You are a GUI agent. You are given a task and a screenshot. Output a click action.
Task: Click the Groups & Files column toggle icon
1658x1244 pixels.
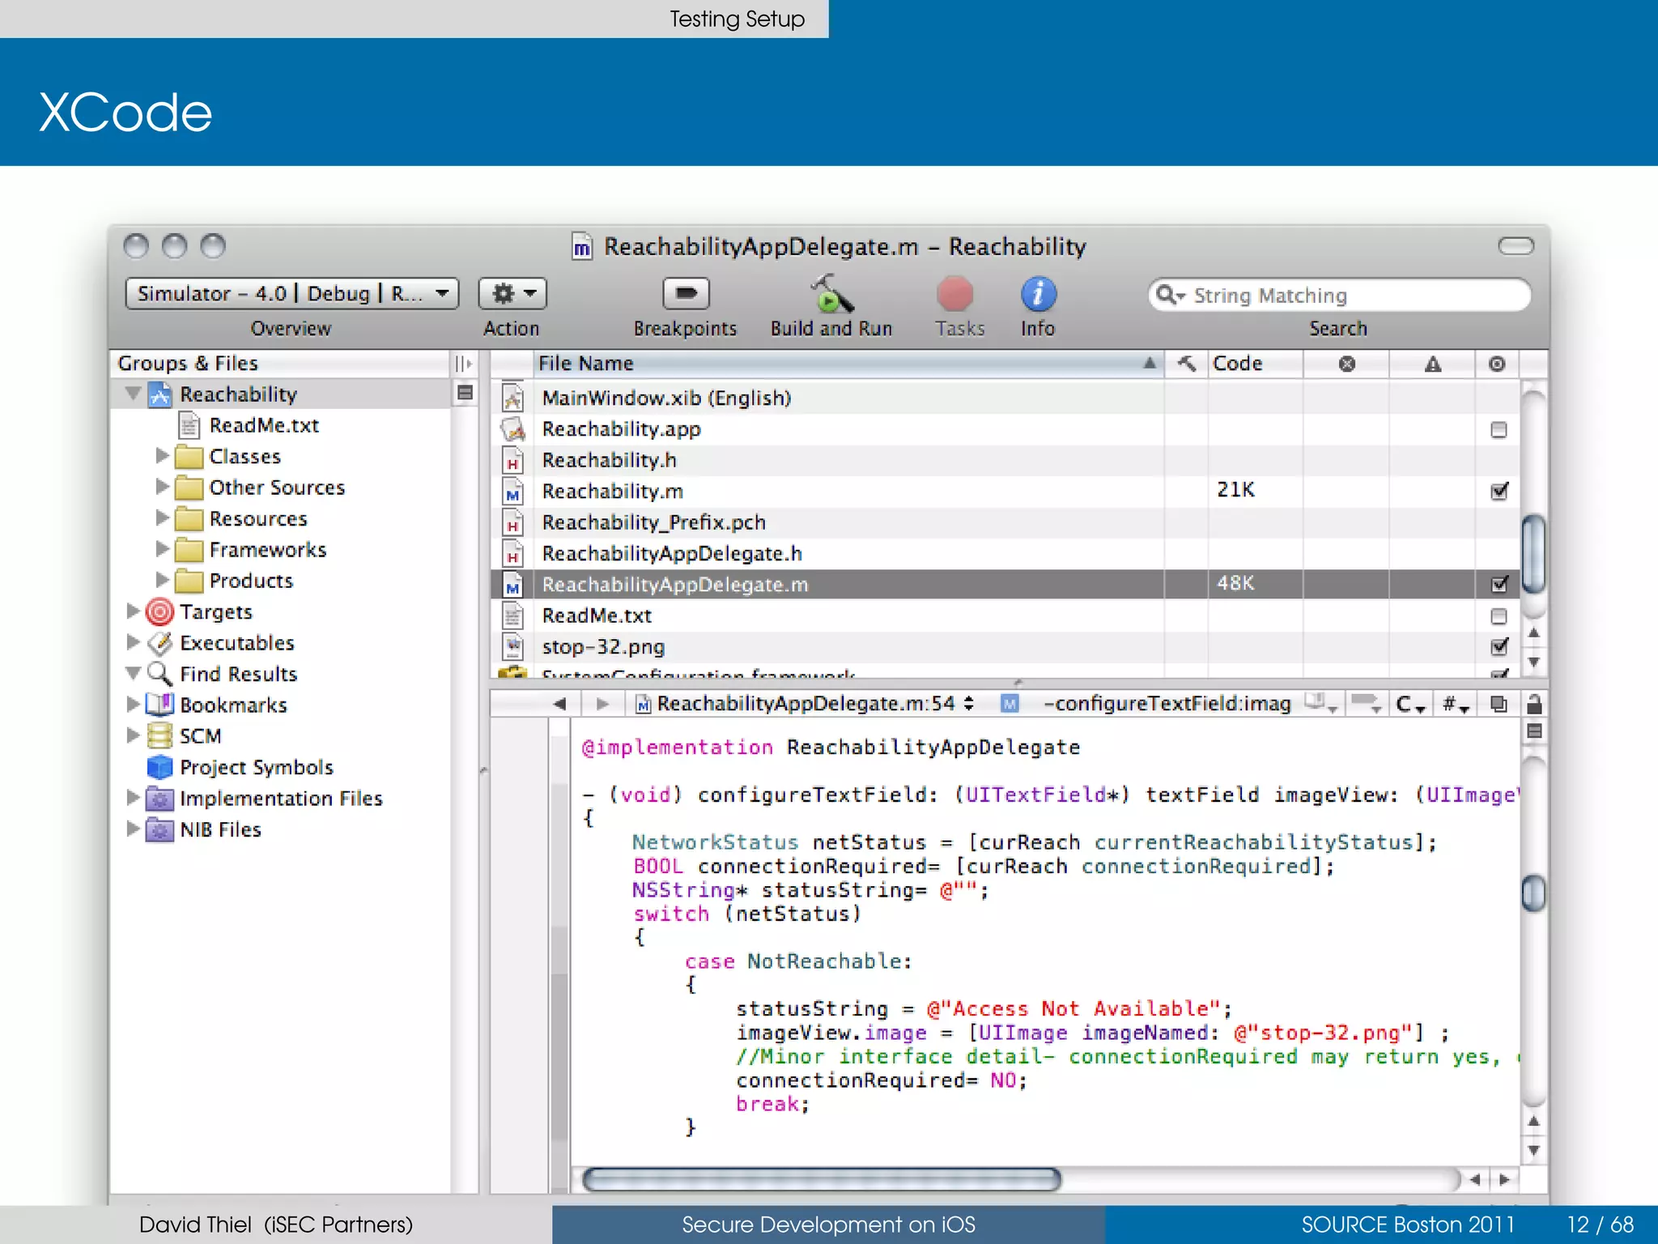click(464, 364)
